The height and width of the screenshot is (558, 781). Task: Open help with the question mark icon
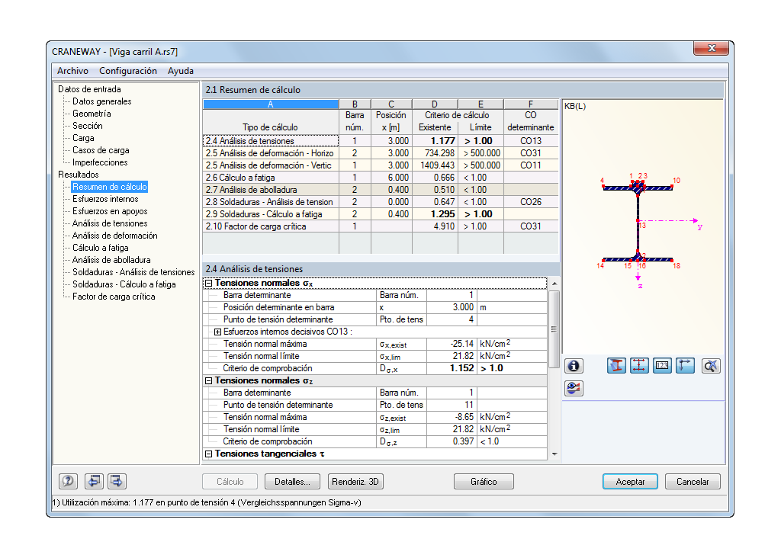69,481
